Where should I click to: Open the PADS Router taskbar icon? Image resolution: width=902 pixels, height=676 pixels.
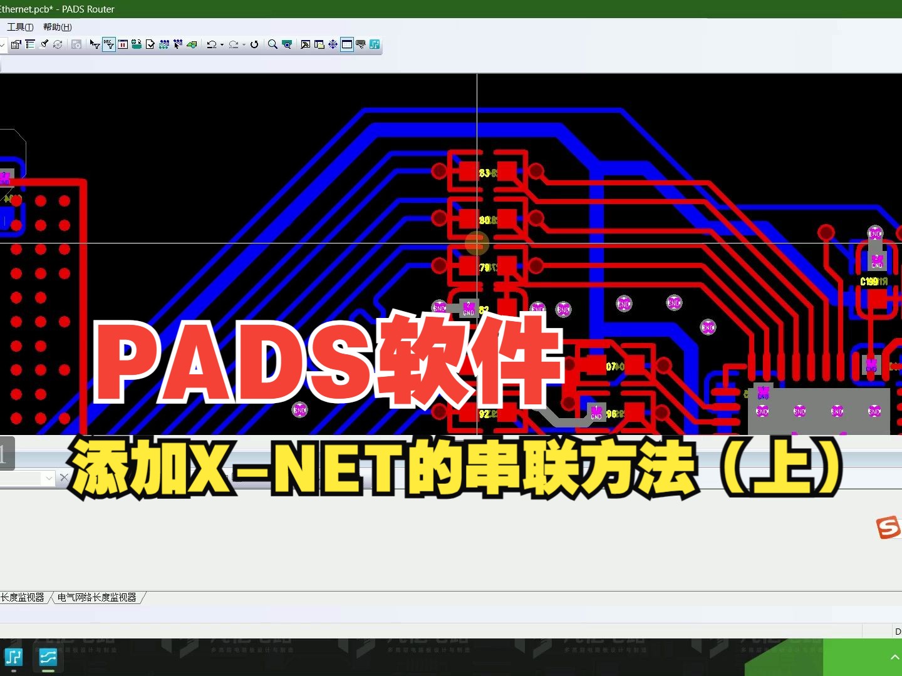click(x=48, y=657)
